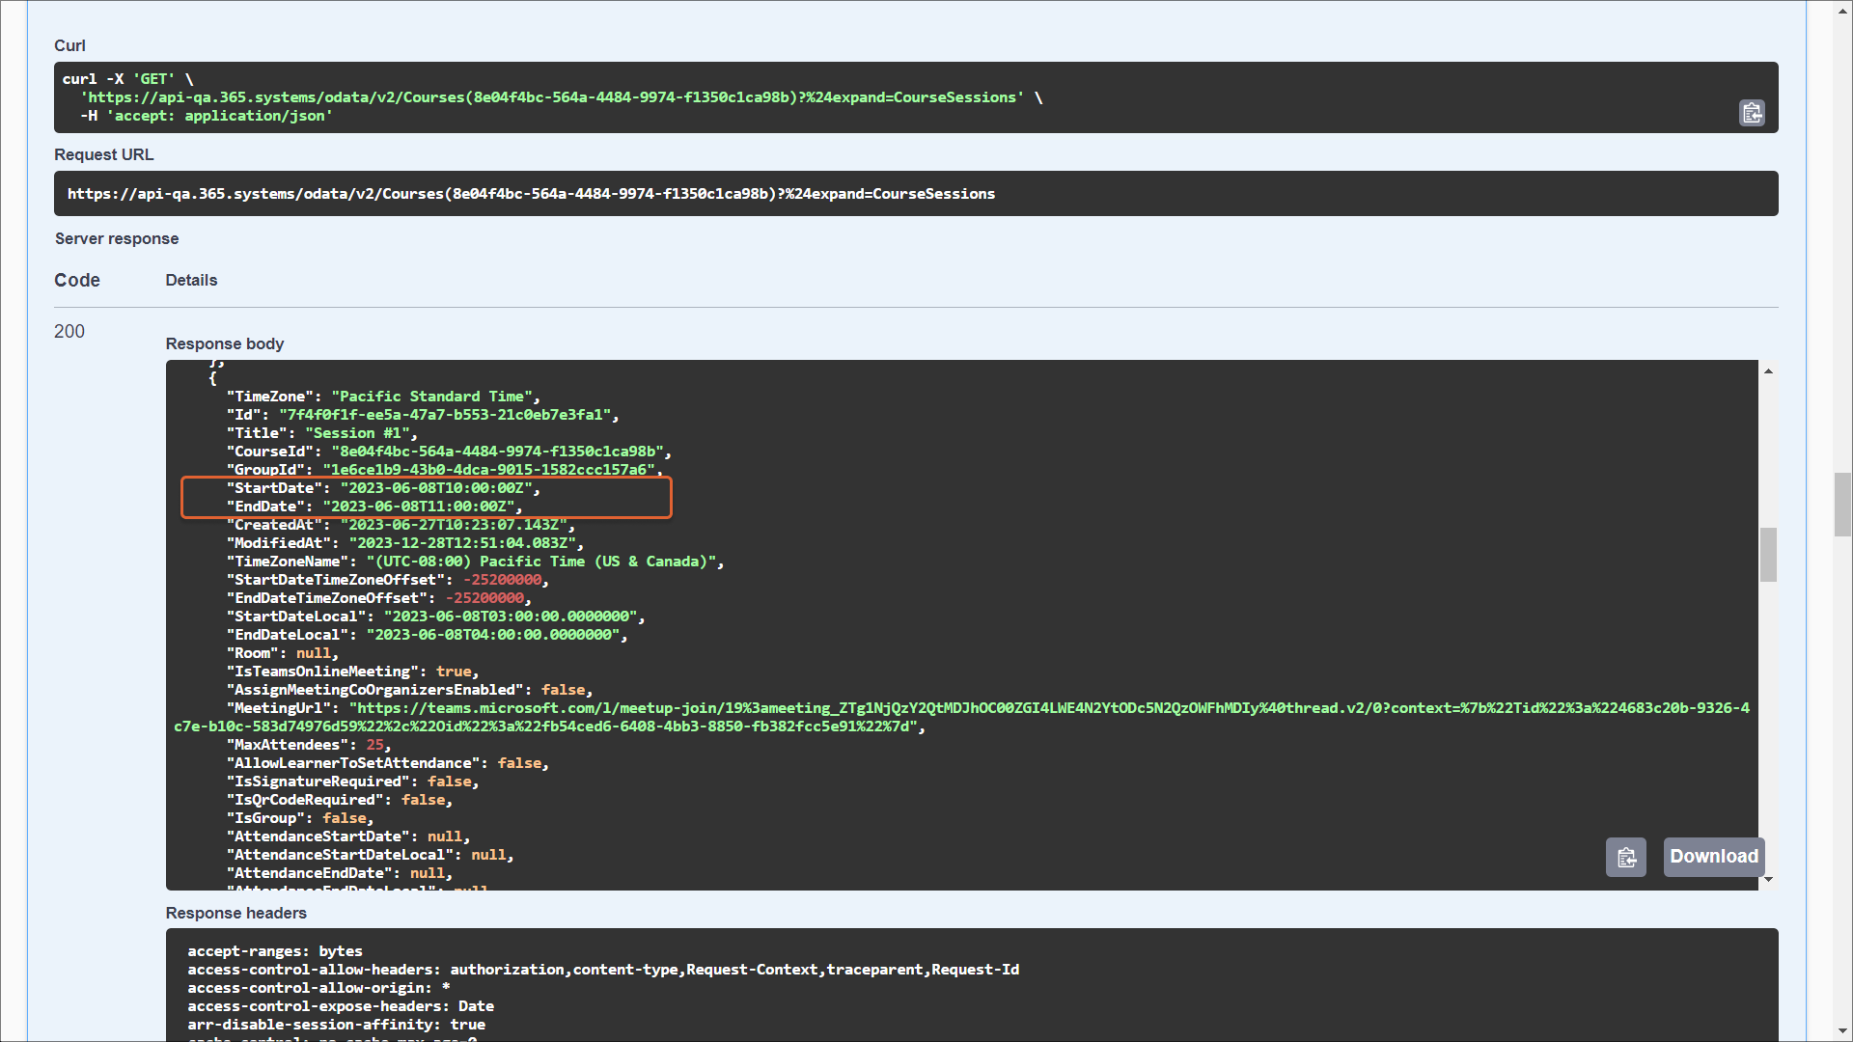Click the StartDateLocal value text
The width and height of the screenshot is (1853, 1042).
click(x=510, y=617)
